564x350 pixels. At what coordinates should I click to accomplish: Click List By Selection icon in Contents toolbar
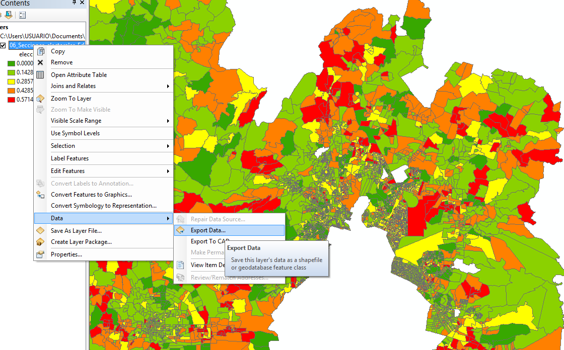[9, 15]
